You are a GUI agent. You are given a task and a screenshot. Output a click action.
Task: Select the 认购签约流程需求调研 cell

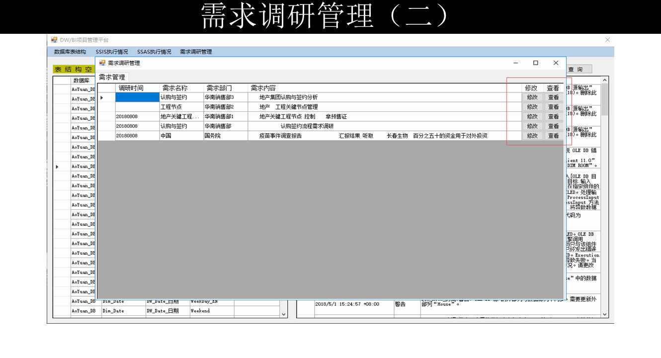click(x=385, y=126)
